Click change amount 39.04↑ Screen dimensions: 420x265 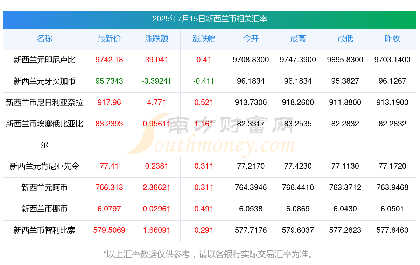coord(156,60)
